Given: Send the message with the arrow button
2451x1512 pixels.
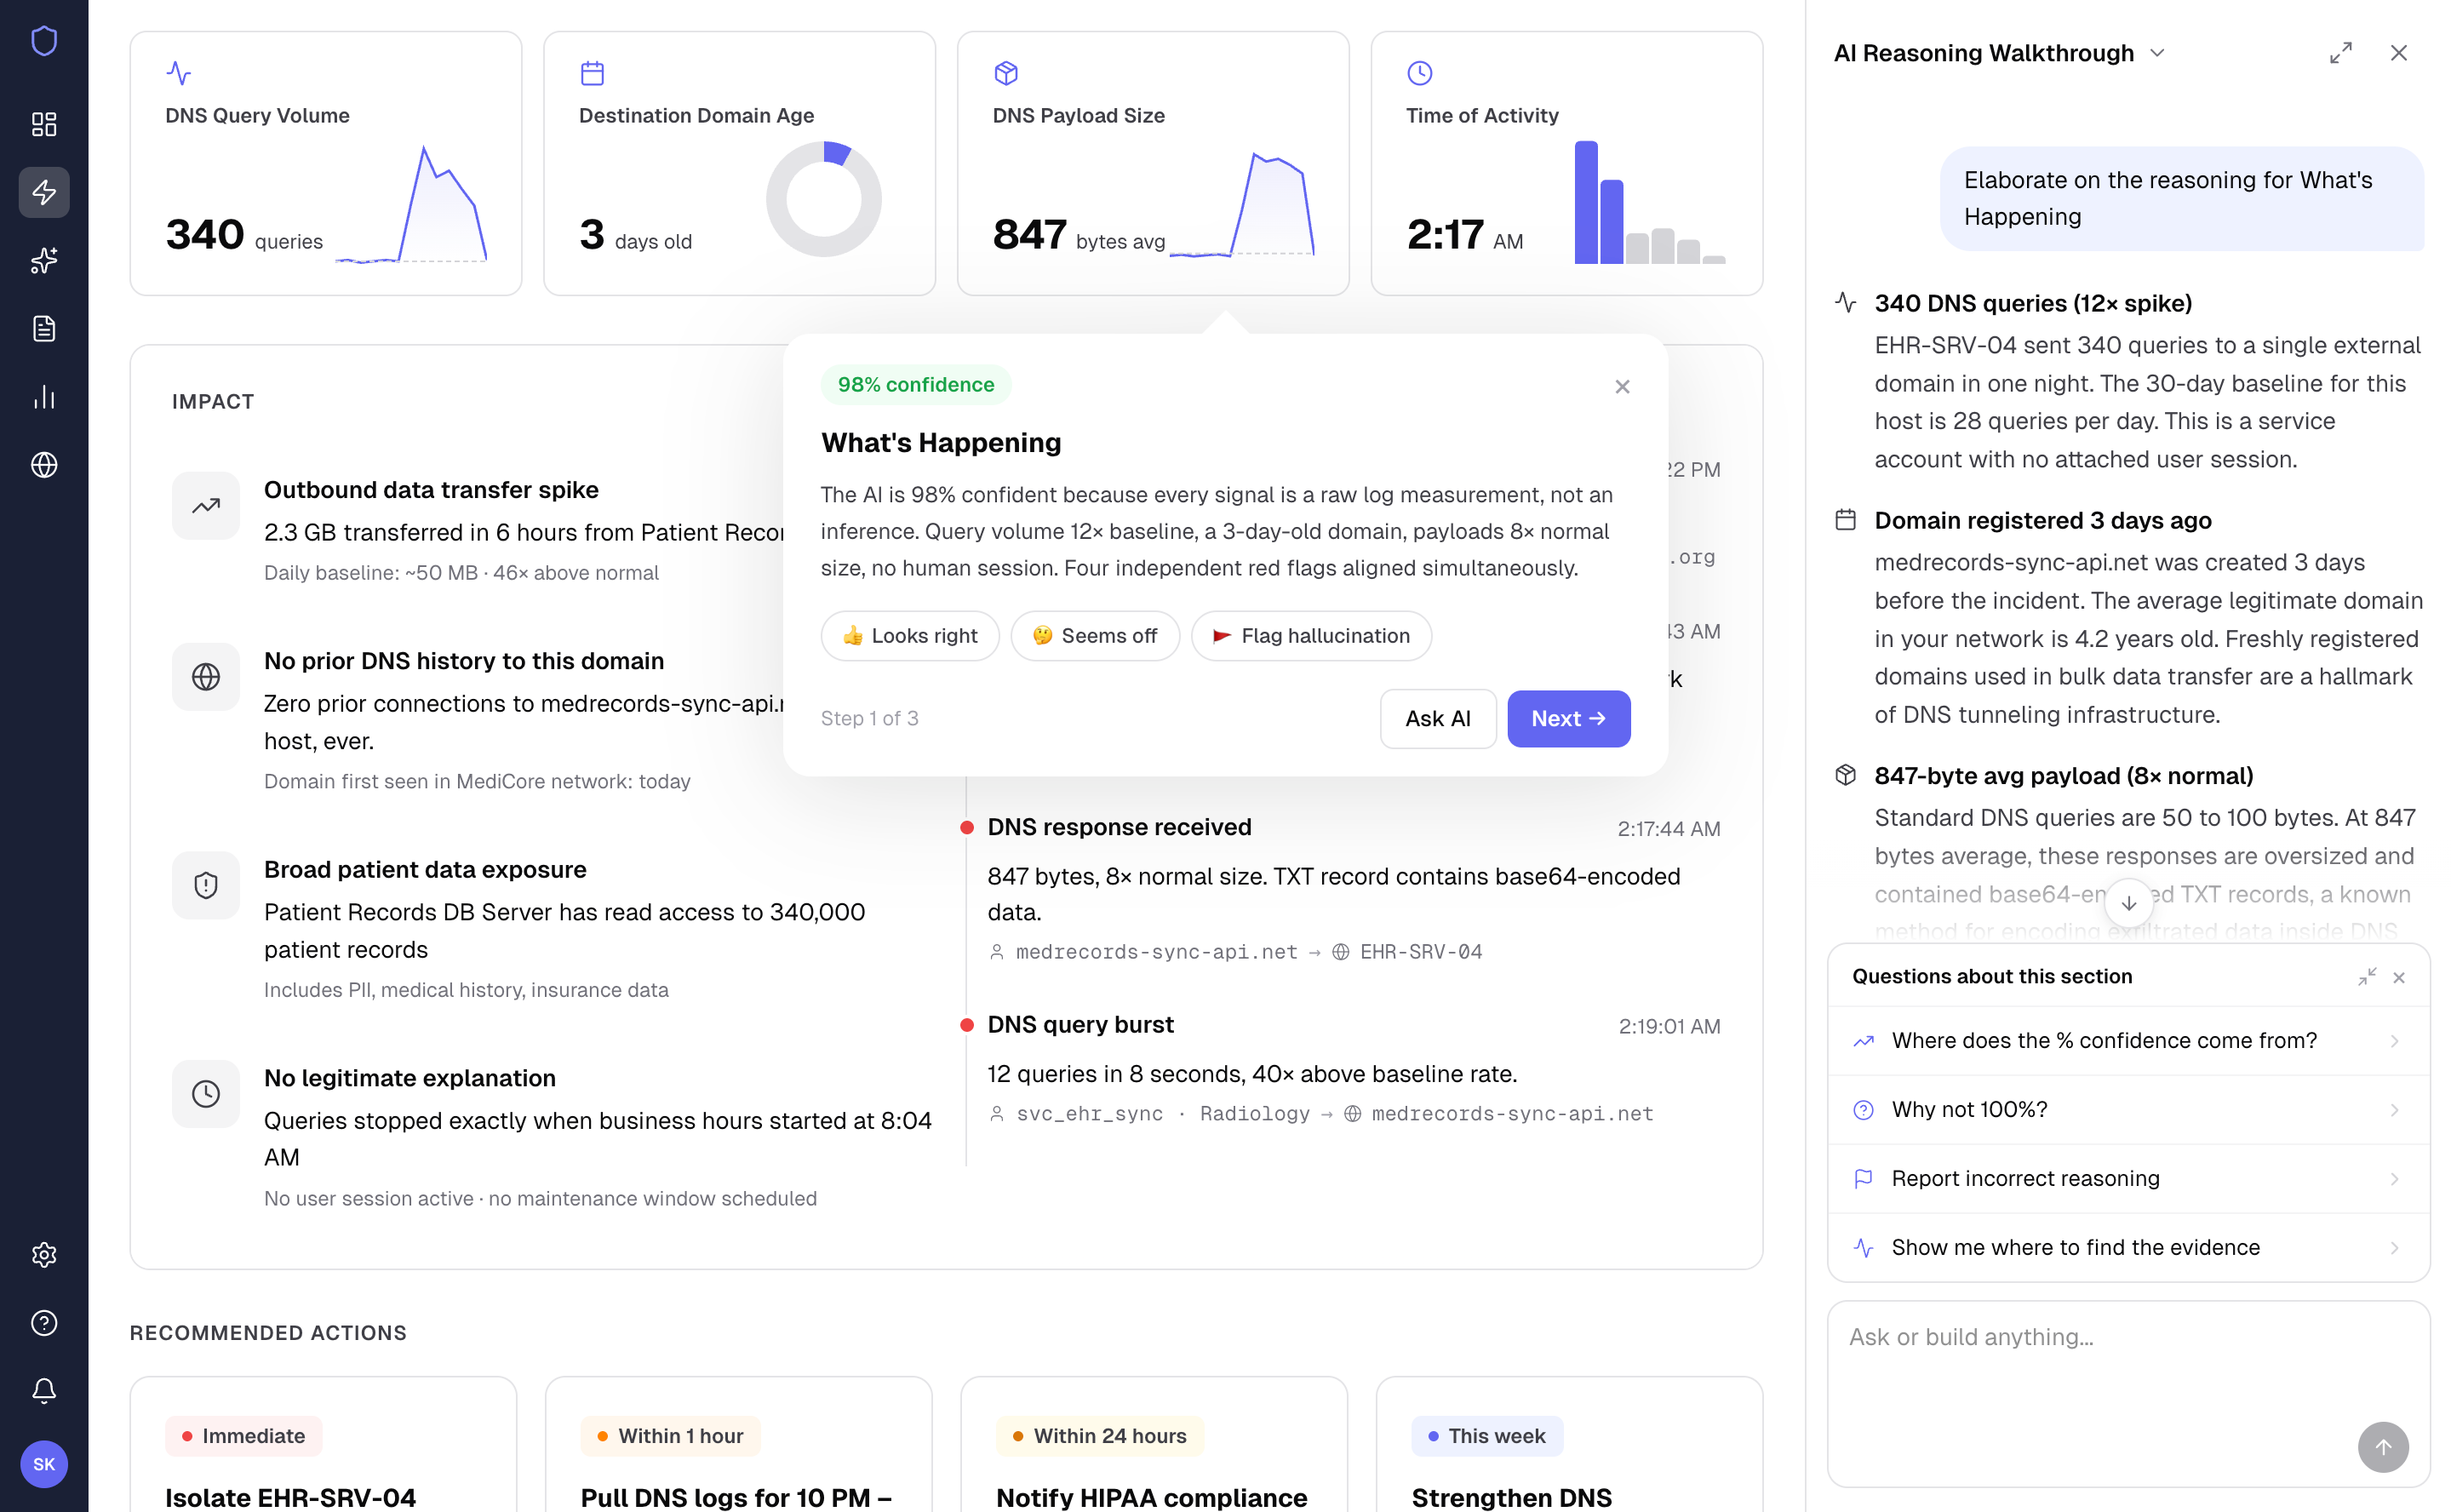Looking at the screenshot, I should [2383, 1447].
